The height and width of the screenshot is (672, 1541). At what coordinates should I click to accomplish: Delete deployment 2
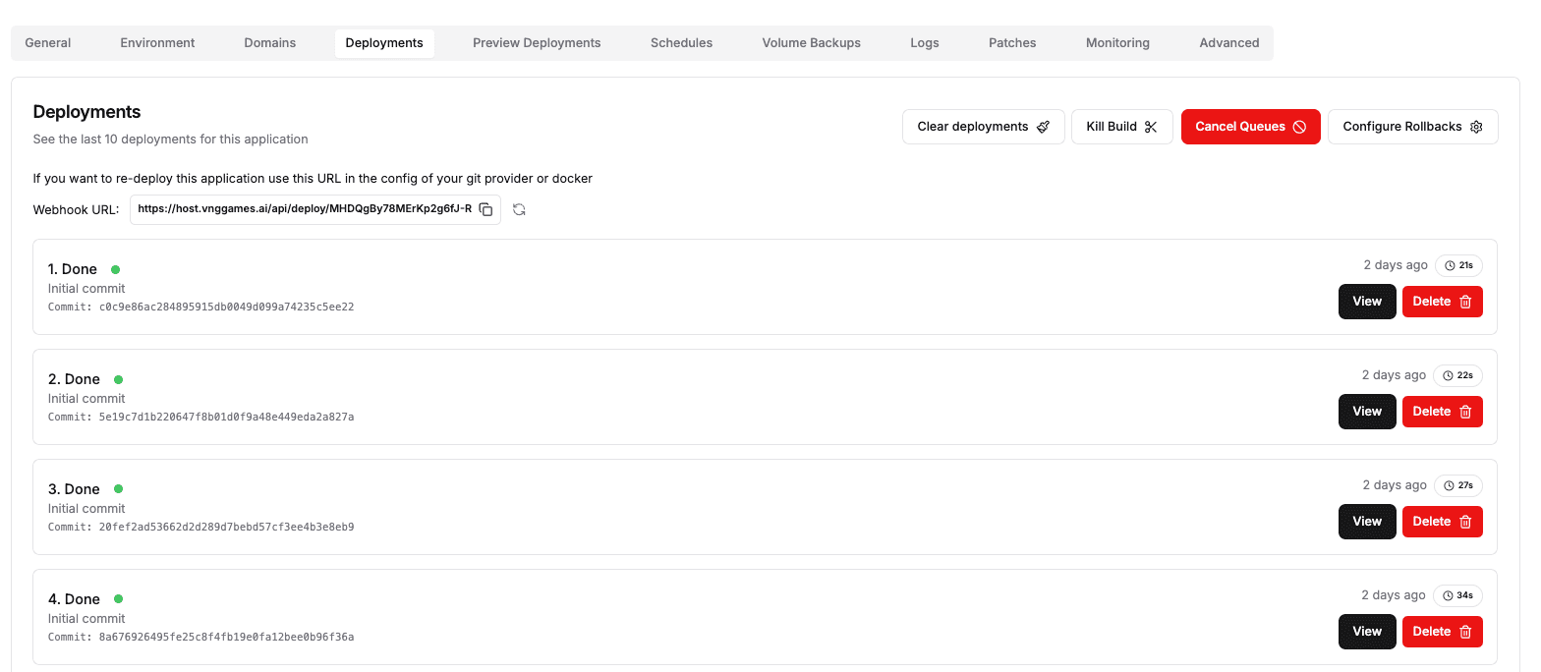tap(1443, 412)
